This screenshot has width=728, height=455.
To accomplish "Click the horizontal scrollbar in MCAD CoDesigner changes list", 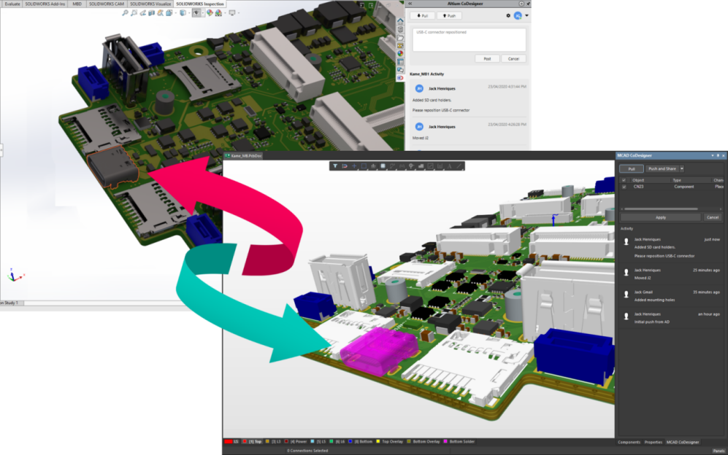I will pyautogui.click(x=661, y=209).
